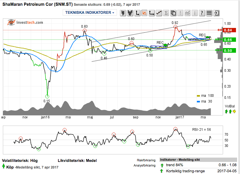240x174 pixels.
Task: Click the VolBal label
Action: click(x=230, y=106)
